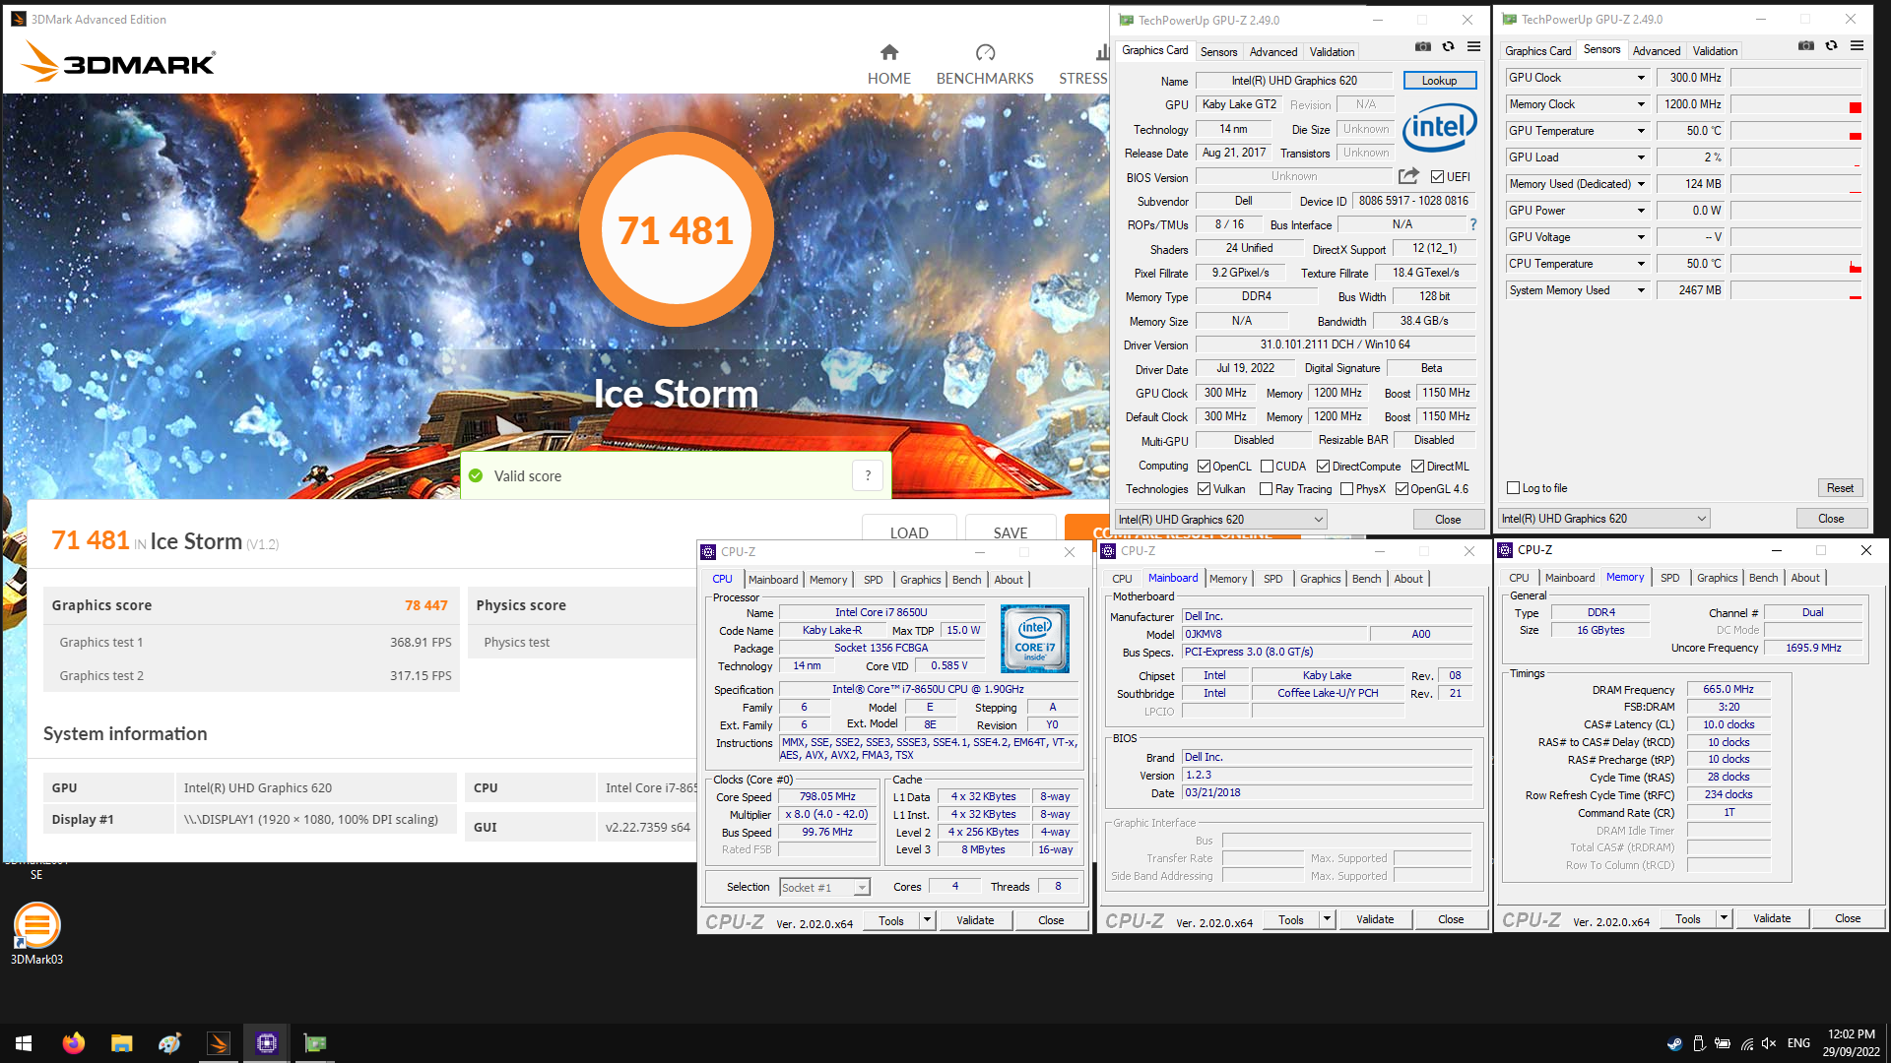This screenshot has width=1891, height=1063.
Task: Click the network tray icon
Action: (x=1746, y=1043)
